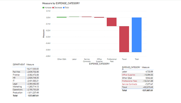Image resolution: width=181 pixels, height=103 pixels.
Task: Click the Service Contracts x-axis label
Action: 87,60
